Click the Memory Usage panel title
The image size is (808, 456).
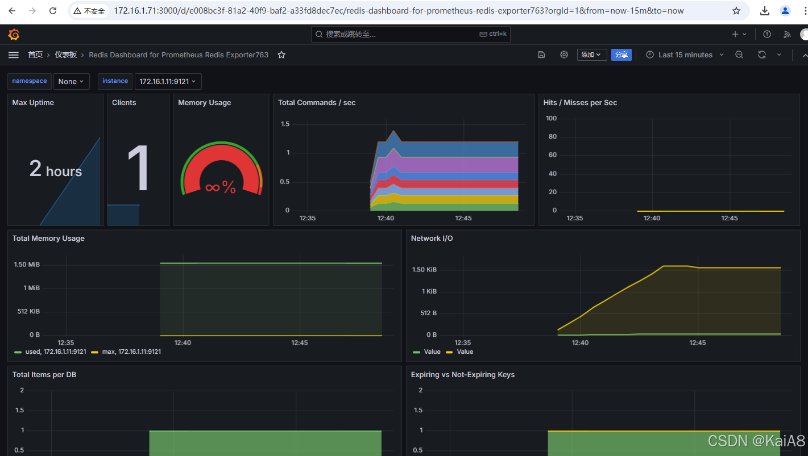coord(205,103)
